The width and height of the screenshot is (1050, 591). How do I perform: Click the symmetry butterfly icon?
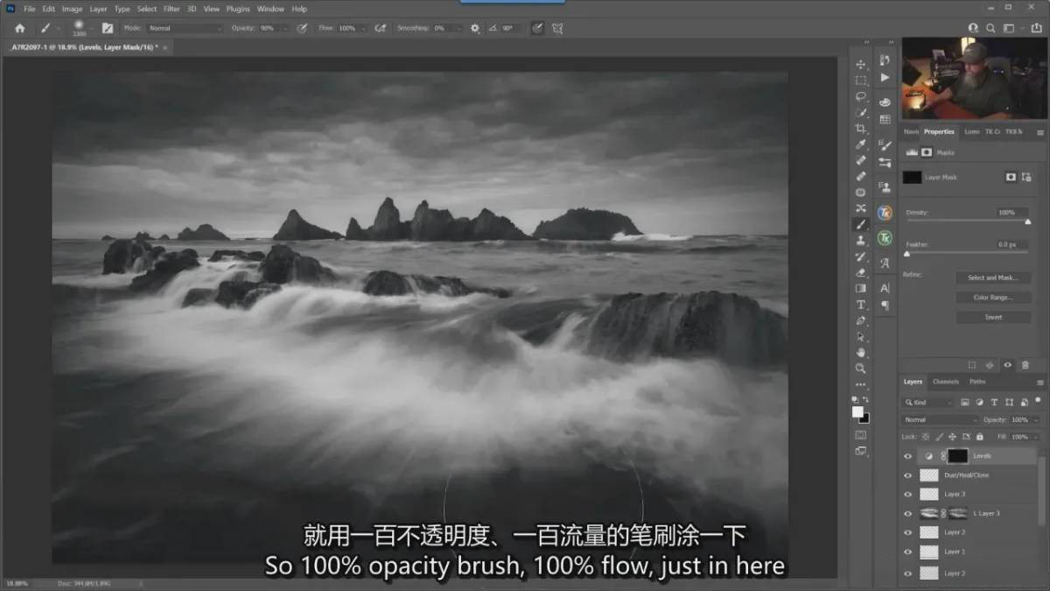coord(557,28)
